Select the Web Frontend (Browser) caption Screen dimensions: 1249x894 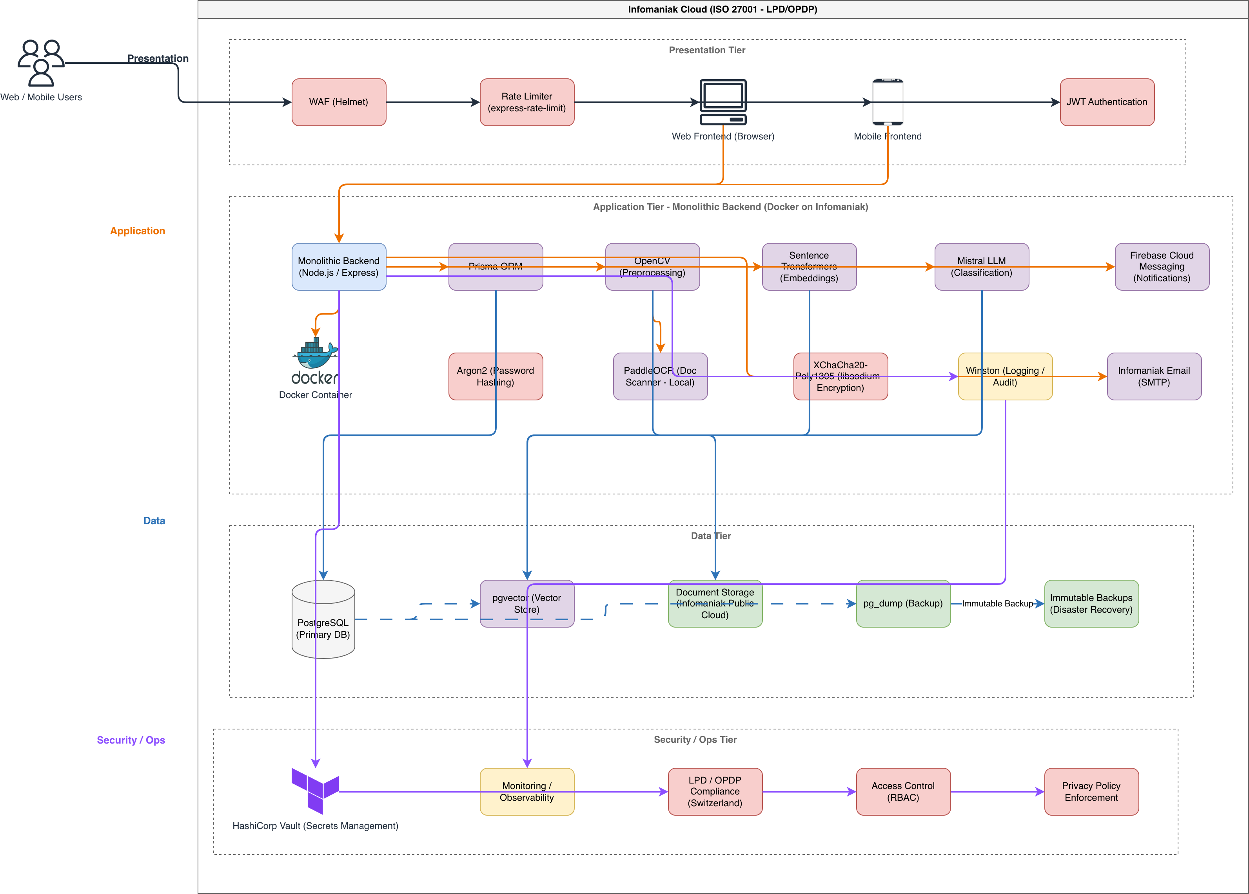(723, 136)
